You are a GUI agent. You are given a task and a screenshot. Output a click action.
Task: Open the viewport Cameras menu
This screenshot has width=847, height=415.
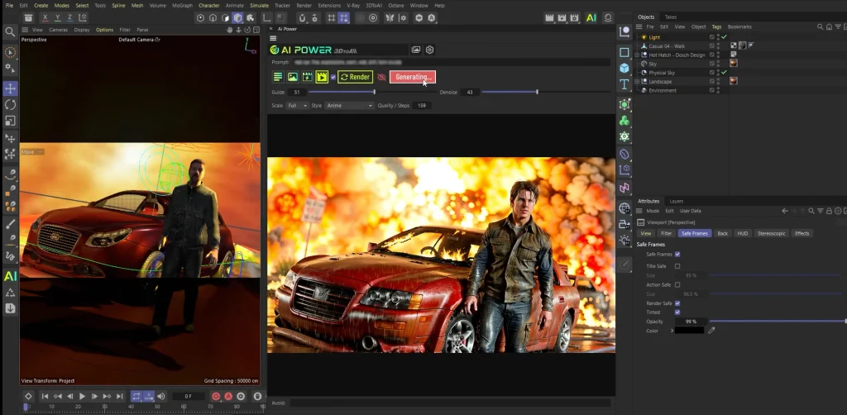[59, 30]
